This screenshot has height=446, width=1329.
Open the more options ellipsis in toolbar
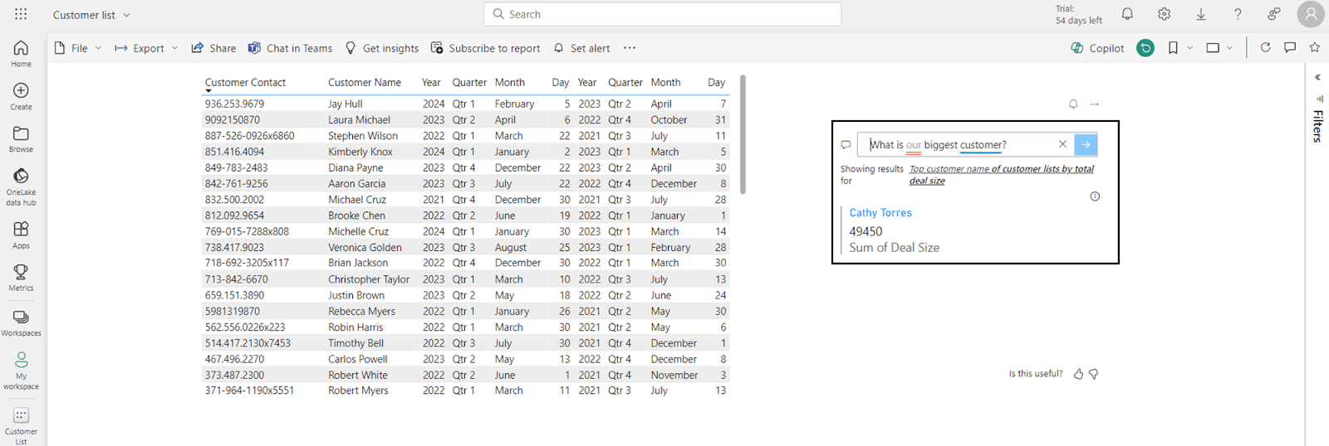pos(630,48)
